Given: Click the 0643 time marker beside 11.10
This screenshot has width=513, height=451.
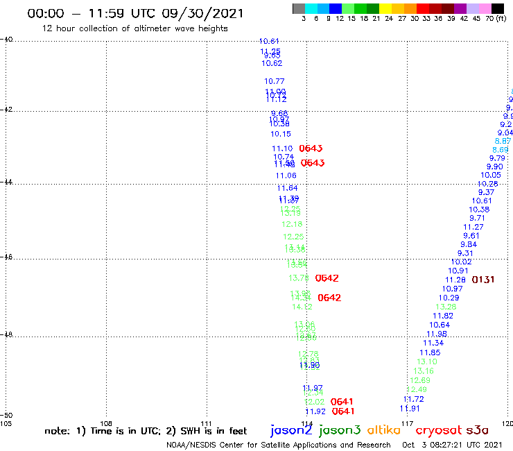Looking at the screenshot, I should click(x=311, y=148).
